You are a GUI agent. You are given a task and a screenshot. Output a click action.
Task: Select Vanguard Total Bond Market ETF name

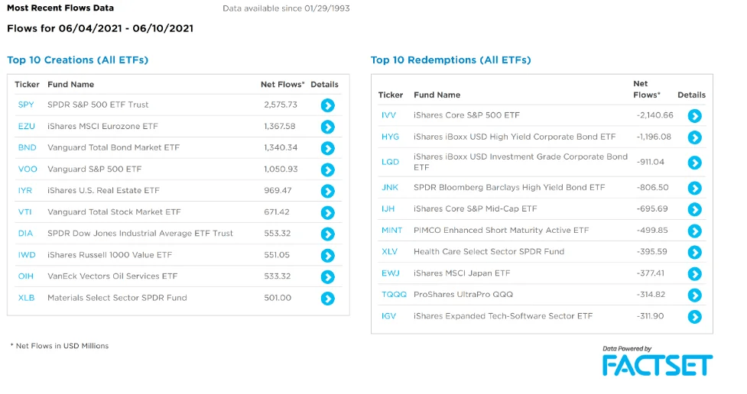tap(113, 147)
